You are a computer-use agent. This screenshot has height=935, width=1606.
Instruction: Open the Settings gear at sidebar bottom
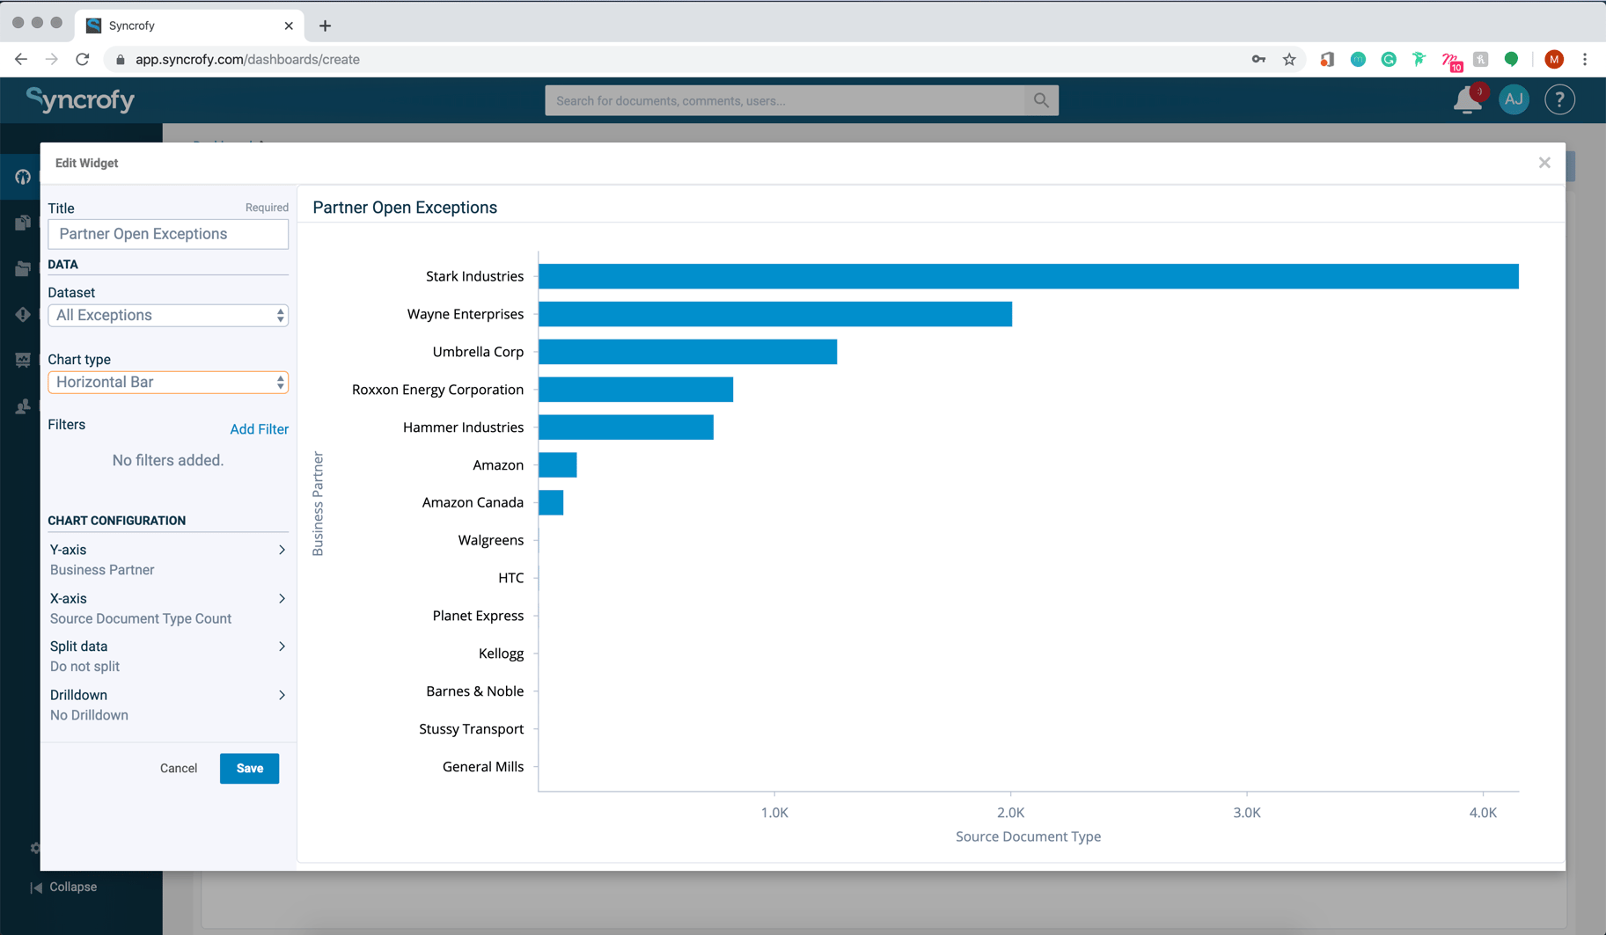(x=34, y=847)
